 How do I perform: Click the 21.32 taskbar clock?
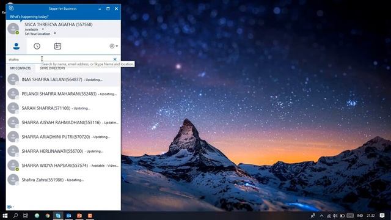point(371,216)
